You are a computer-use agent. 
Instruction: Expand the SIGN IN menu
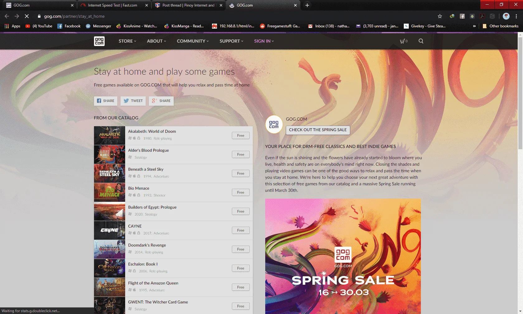264,41
